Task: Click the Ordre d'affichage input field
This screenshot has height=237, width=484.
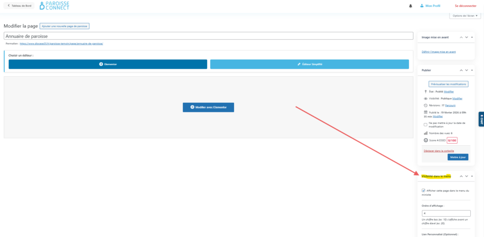Action: pos(446,213)
